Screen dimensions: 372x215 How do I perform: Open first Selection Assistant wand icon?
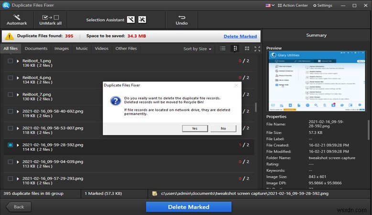click(x=131, y=20)
